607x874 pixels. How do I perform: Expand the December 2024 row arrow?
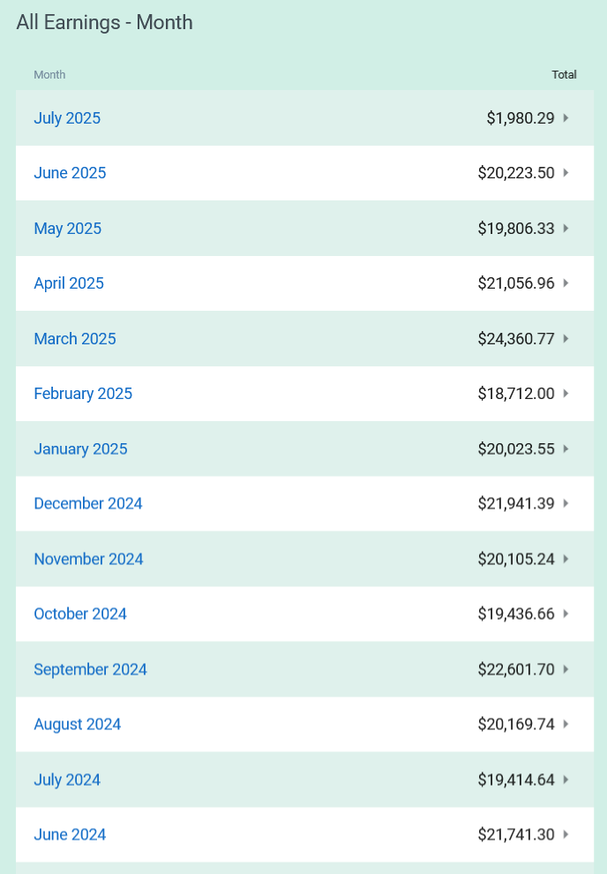coord(566,504)
